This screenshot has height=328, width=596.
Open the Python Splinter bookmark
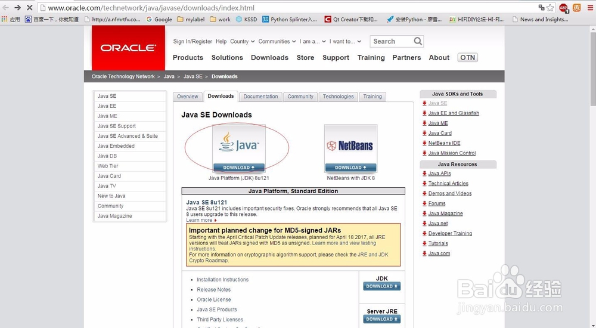(x=290, y=19)
